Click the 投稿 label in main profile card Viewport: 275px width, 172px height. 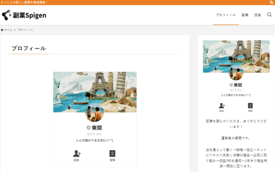click(112, 160)
